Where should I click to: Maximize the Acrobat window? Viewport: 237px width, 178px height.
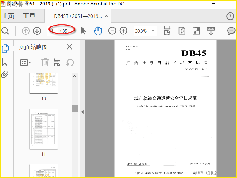[230, 4]
